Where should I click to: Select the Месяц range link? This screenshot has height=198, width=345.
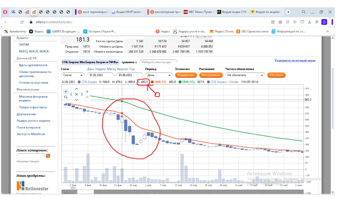click(111, 69)
